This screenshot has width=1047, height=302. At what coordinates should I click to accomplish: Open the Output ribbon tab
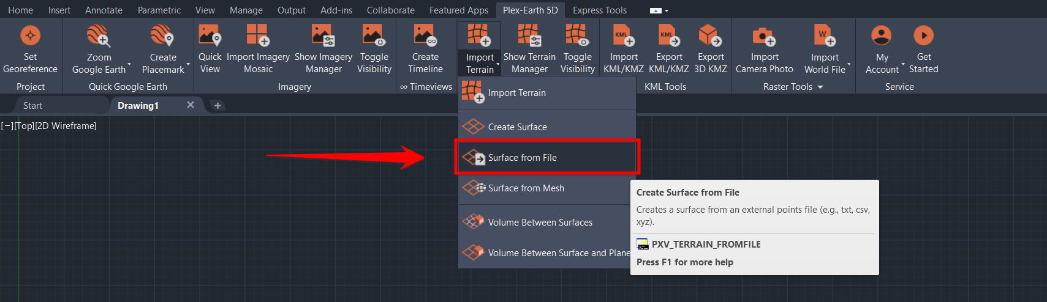[292, 10]
